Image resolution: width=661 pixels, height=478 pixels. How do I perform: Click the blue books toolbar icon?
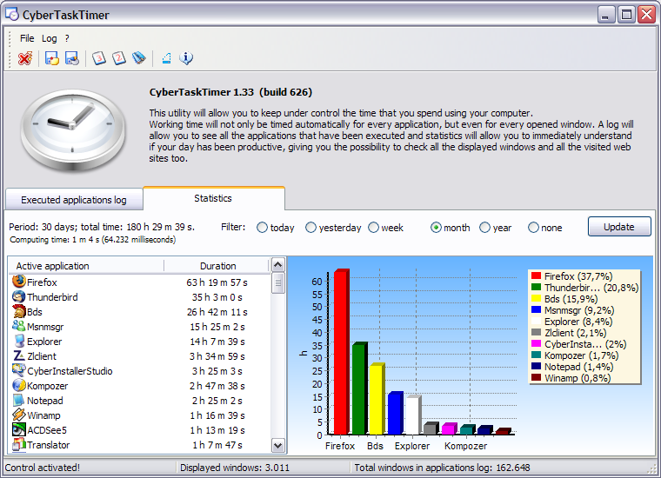139,58
